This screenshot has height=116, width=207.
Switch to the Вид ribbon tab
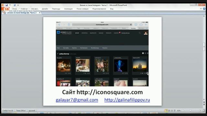(x=112, y=9)
